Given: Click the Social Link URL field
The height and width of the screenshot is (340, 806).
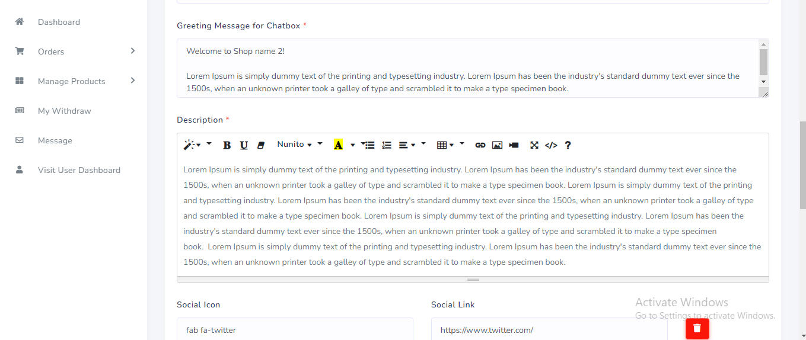Looking at the screenshot, I should (x=549, y=330).
